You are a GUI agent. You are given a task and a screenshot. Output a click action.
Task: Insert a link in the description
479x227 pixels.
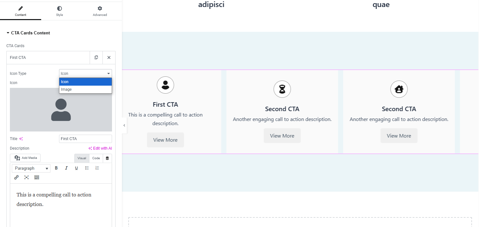(16, 177)
